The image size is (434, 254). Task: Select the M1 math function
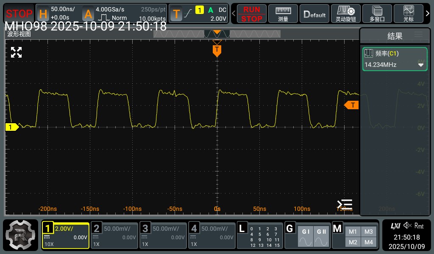[353, 232]
